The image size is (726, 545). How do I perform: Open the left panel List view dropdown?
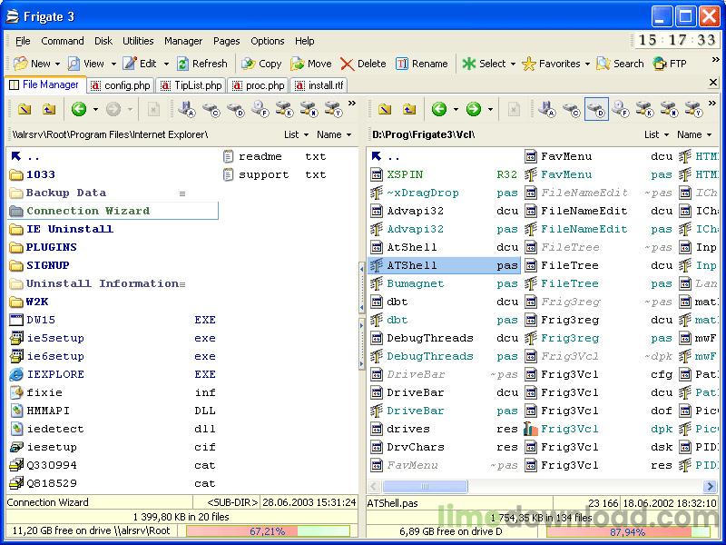(296, 134)
